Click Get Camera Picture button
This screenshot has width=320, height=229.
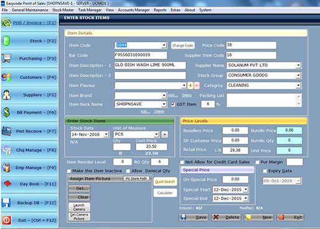tap(79, 217)
